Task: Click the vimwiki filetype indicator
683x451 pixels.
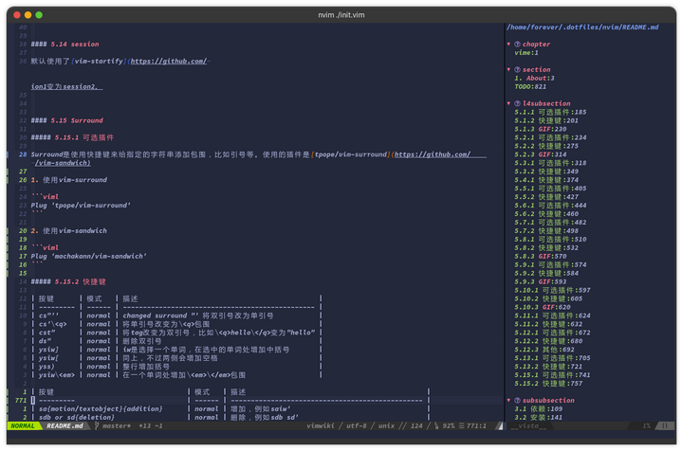Action: pos(321,425)
